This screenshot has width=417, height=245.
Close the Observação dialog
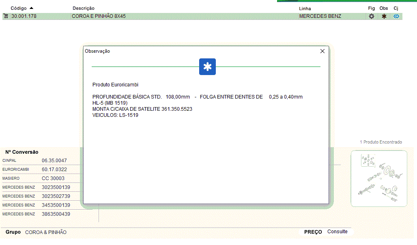322,51
